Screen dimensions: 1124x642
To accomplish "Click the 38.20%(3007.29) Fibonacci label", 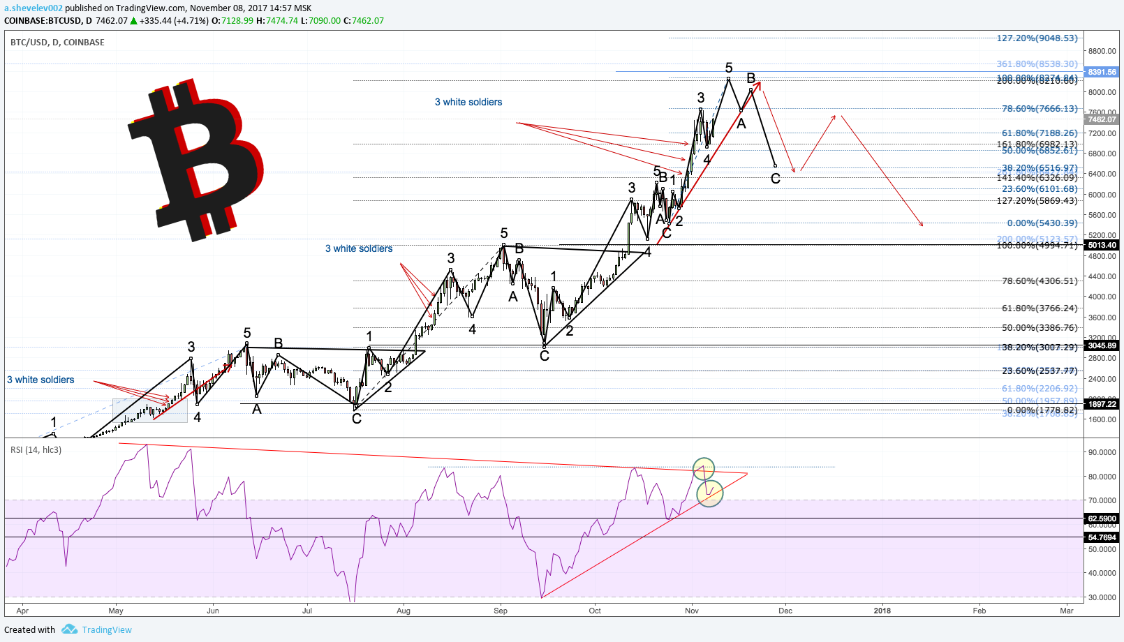I will tap(1040, 347).
